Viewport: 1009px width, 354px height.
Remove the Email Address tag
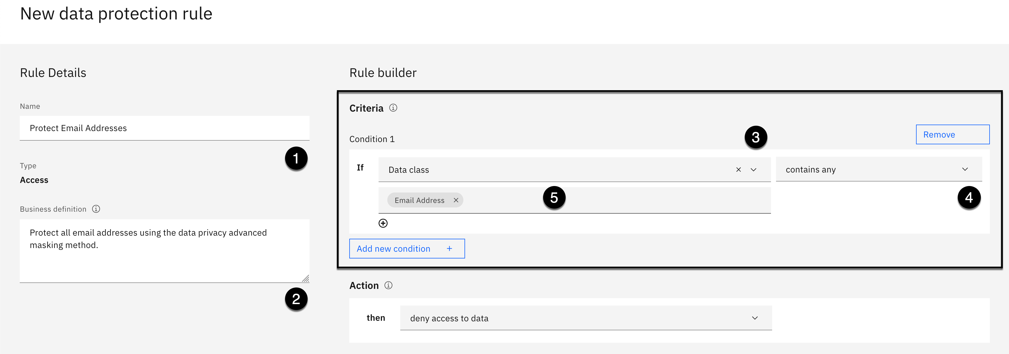point(456,200)
